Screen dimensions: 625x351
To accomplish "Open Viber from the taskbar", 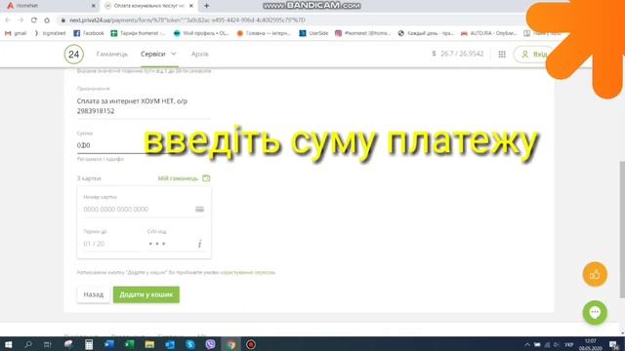I will (211, 344).
